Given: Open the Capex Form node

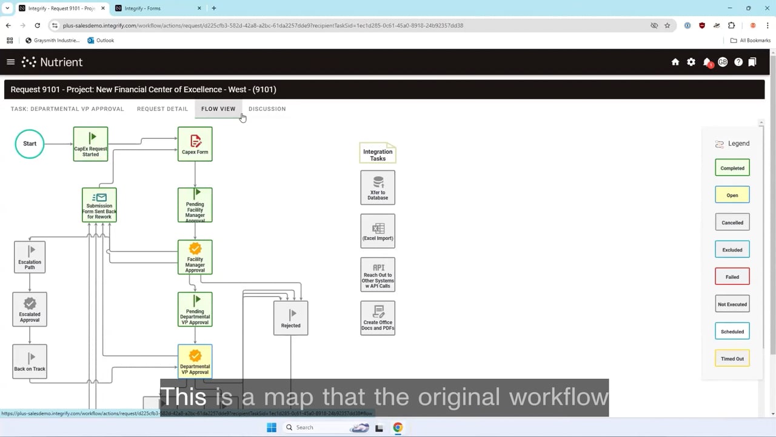Looking at the screenshot, I should 195,144.
